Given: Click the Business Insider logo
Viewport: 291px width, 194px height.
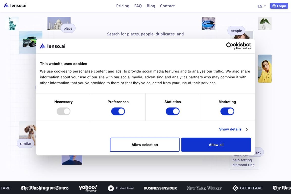Looking at the screenshot, I should pyautogui.click(x=160, y=188).
